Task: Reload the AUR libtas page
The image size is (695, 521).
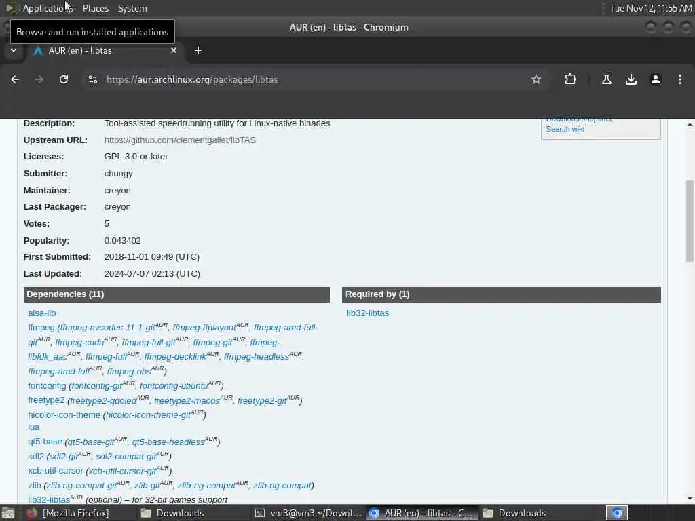Action: (64, 79)
